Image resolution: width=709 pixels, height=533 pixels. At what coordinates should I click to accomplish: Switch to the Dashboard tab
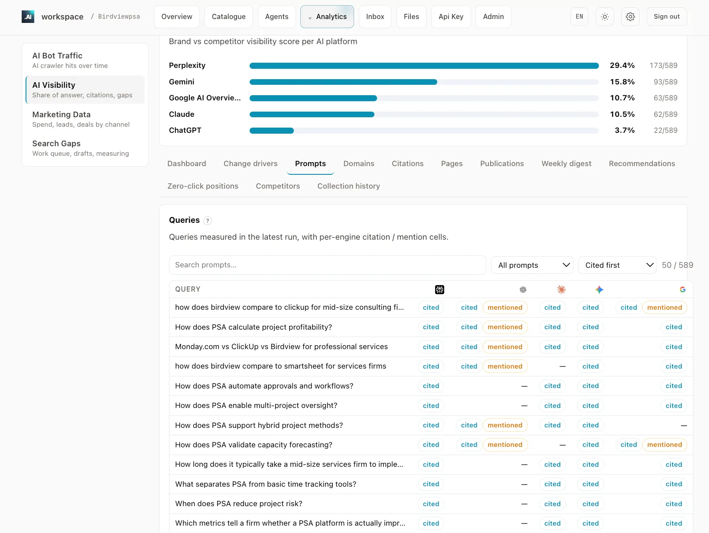[x=187, y=164]
